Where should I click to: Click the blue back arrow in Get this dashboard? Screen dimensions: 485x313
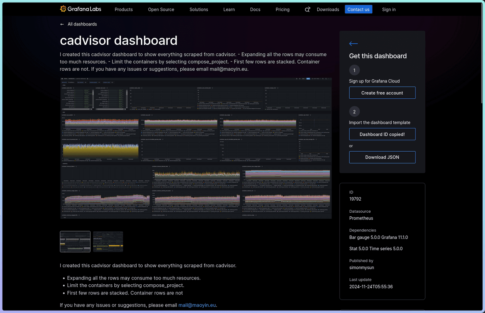point(354,44)
